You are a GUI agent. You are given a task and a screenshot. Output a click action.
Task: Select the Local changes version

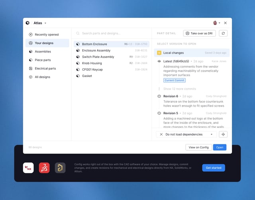click(x=192, y=53)
